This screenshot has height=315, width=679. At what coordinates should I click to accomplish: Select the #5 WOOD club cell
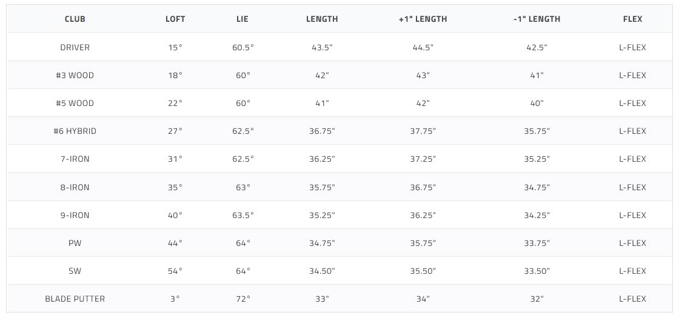pos(75,104)
